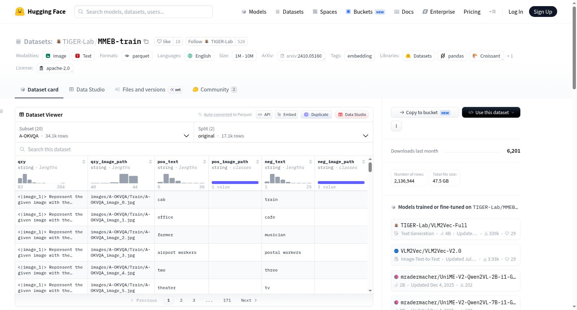
Task: Follow TIGER-Lab organization
Action: coord(211,41)
